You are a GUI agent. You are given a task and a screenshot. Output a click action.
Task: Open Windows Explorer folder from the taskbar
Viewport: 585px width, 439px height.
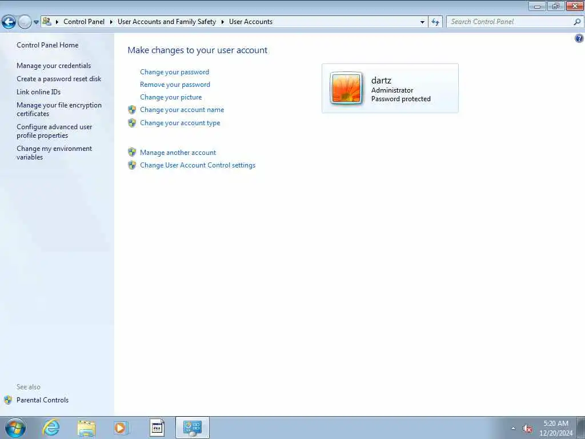87,428
